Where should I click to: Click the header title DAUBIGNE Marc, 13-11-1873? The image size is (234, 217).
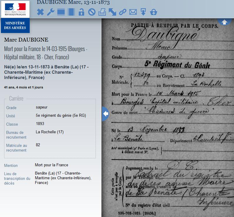point(73,2)
